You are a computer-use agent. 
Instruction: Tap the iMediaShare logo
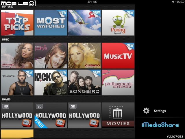[160, 125]
